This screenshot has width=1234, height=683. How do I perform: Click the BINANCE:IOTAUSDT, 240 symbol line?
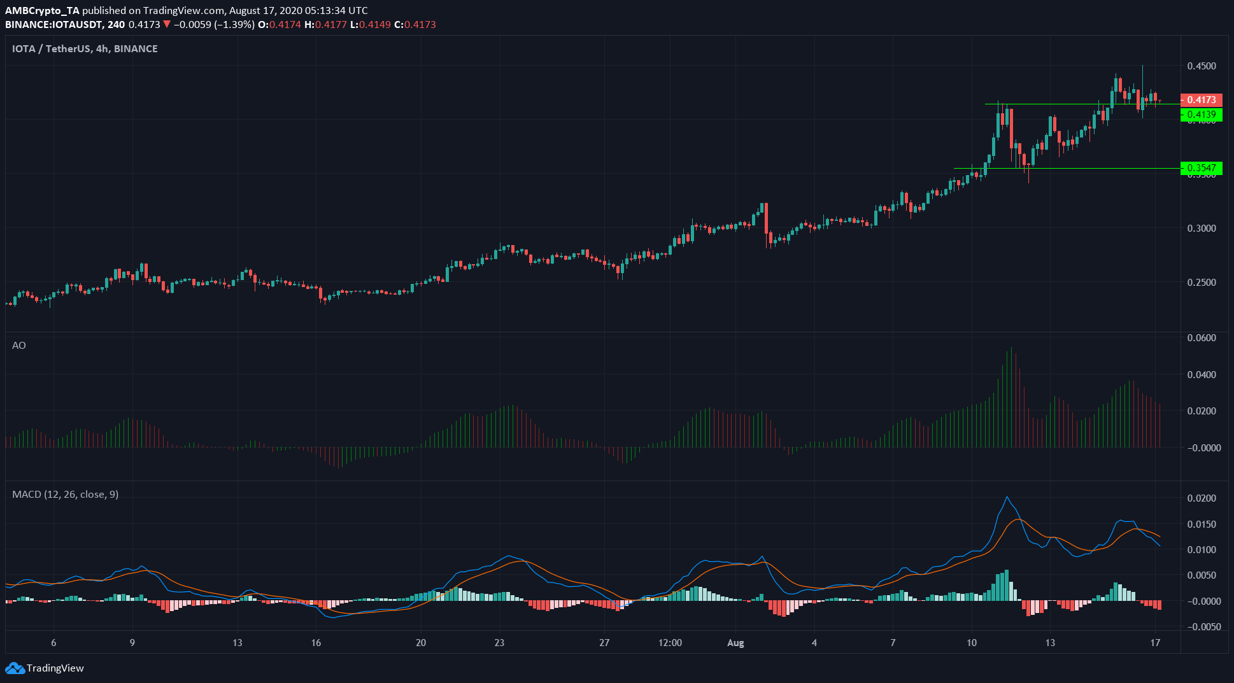pos(65,24)
